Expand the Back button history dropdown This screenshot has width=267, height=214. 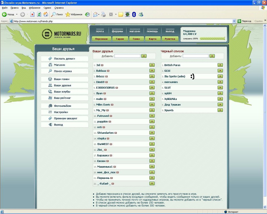tap(17, 14)
